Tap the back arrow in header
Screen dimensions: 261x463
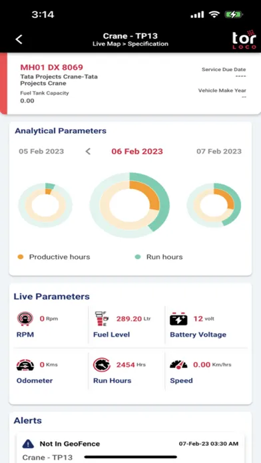(19, 39)
